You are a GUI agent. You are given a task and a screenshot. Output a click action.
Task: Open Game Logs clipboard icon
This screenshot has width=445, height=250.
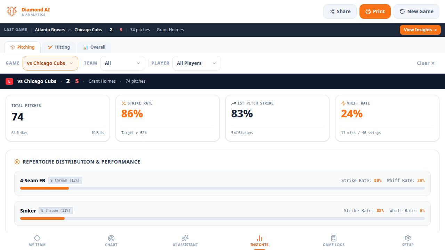tap(334, 238)
